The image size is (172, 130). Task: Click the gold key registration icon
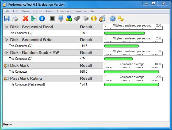point(121,18)
